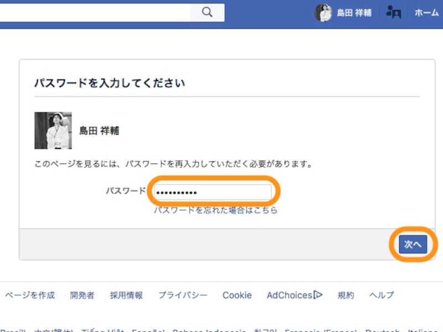Click the プライバシー footer link

tap(182, 295)
